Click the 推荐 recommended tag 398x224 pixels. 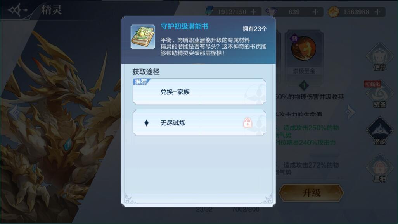click(141, 82)
